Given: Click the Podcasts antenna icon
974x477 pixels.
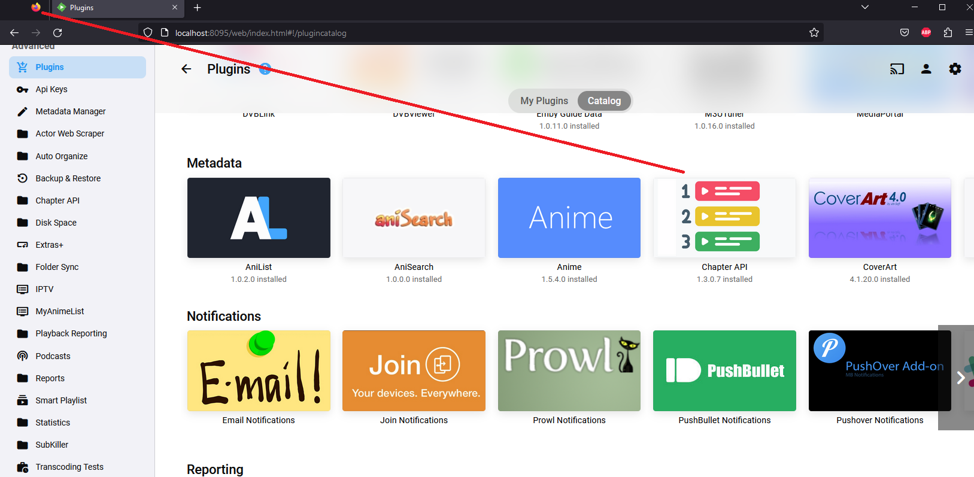Looking at the screenshot, I should click(x=23, y=356).
